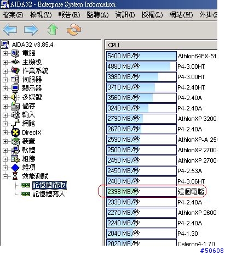Click the Forward arrow toolbar icon
This screenshot has height=255, width=225.
coord(31,29)
